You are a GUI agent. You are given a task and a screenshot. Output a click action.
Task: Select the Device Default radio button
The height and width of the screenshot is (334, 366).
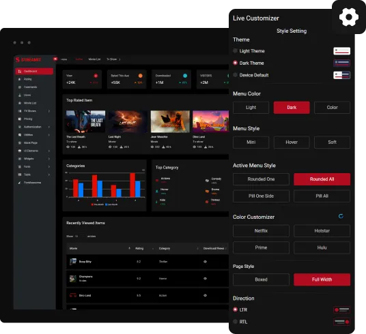[x=235, y=75]
